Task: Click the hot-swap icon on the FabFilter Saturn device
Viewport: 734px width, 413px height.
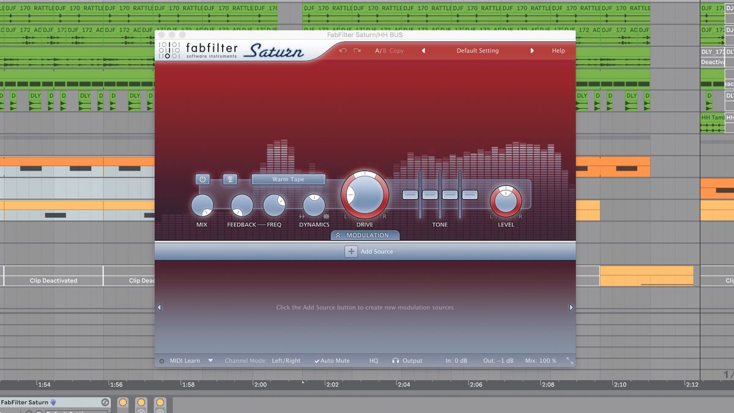Action: 105,402
